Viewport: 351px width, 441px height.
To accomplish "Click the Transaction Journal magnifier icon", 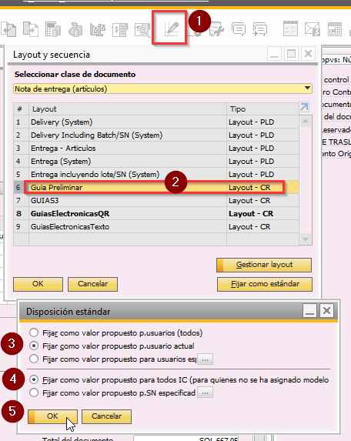I will [x=142, y=29].
